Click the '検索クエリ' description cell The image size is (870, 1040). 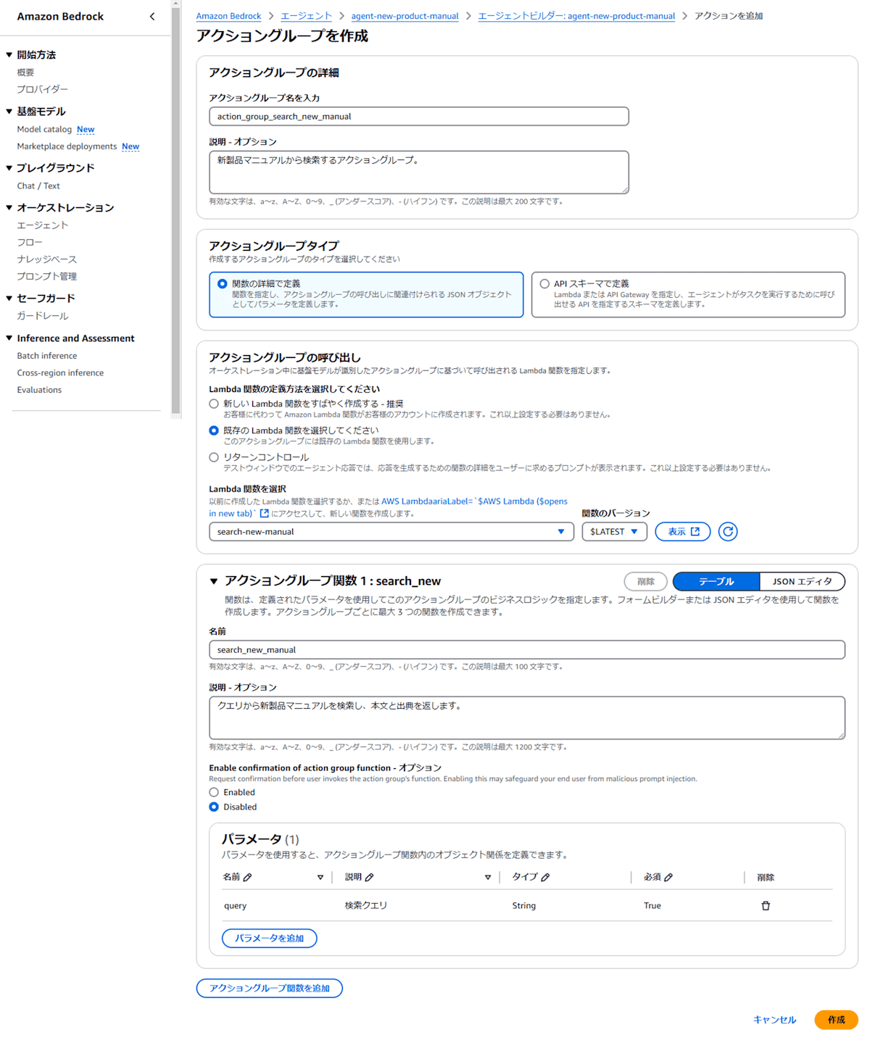coord(365,905)
